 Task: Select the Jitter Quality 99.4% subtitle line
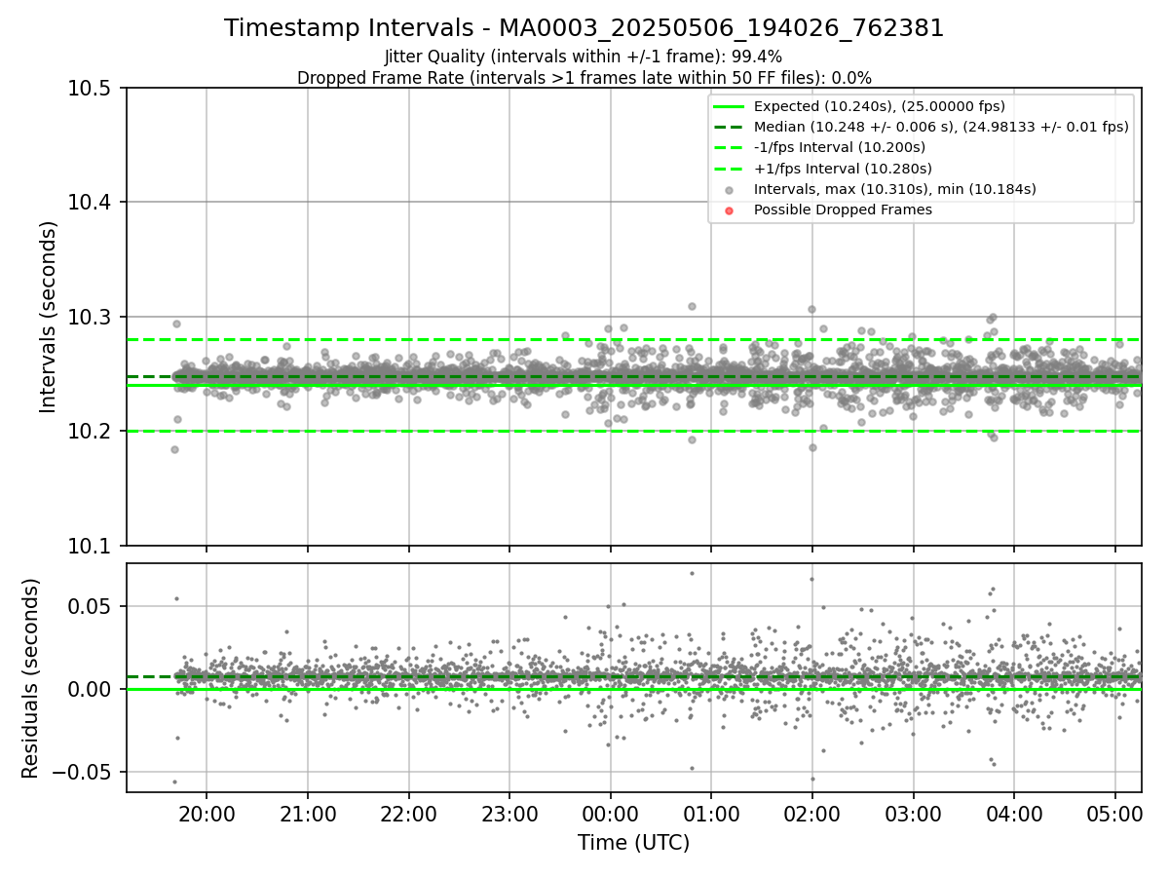click(x=584, y=57)
